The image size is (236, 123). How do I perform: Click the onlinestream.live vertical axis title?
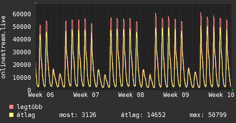[x=3, y=47]
